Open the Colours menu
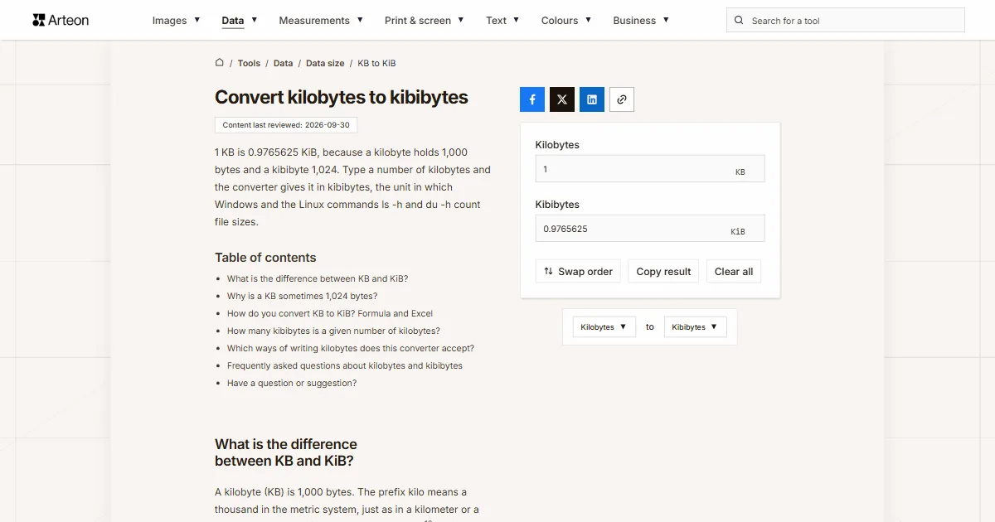Image resolution: width=995 pixels, height=522 pixels. coord(560,21)
